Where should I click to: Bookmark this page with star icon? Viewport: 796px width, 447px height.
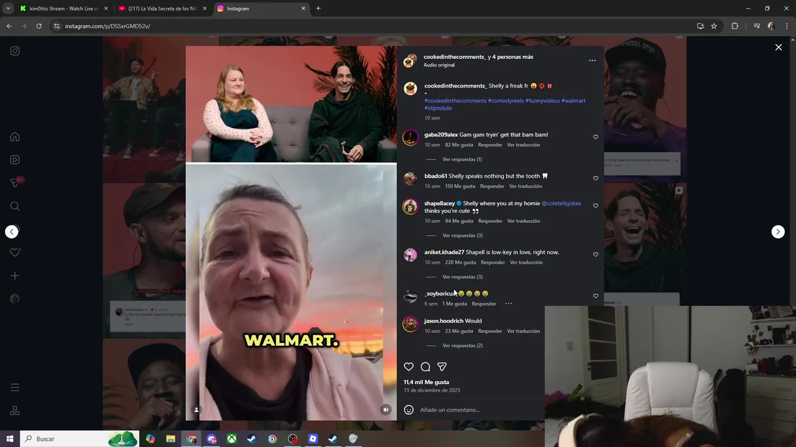(x=714, y=26)
